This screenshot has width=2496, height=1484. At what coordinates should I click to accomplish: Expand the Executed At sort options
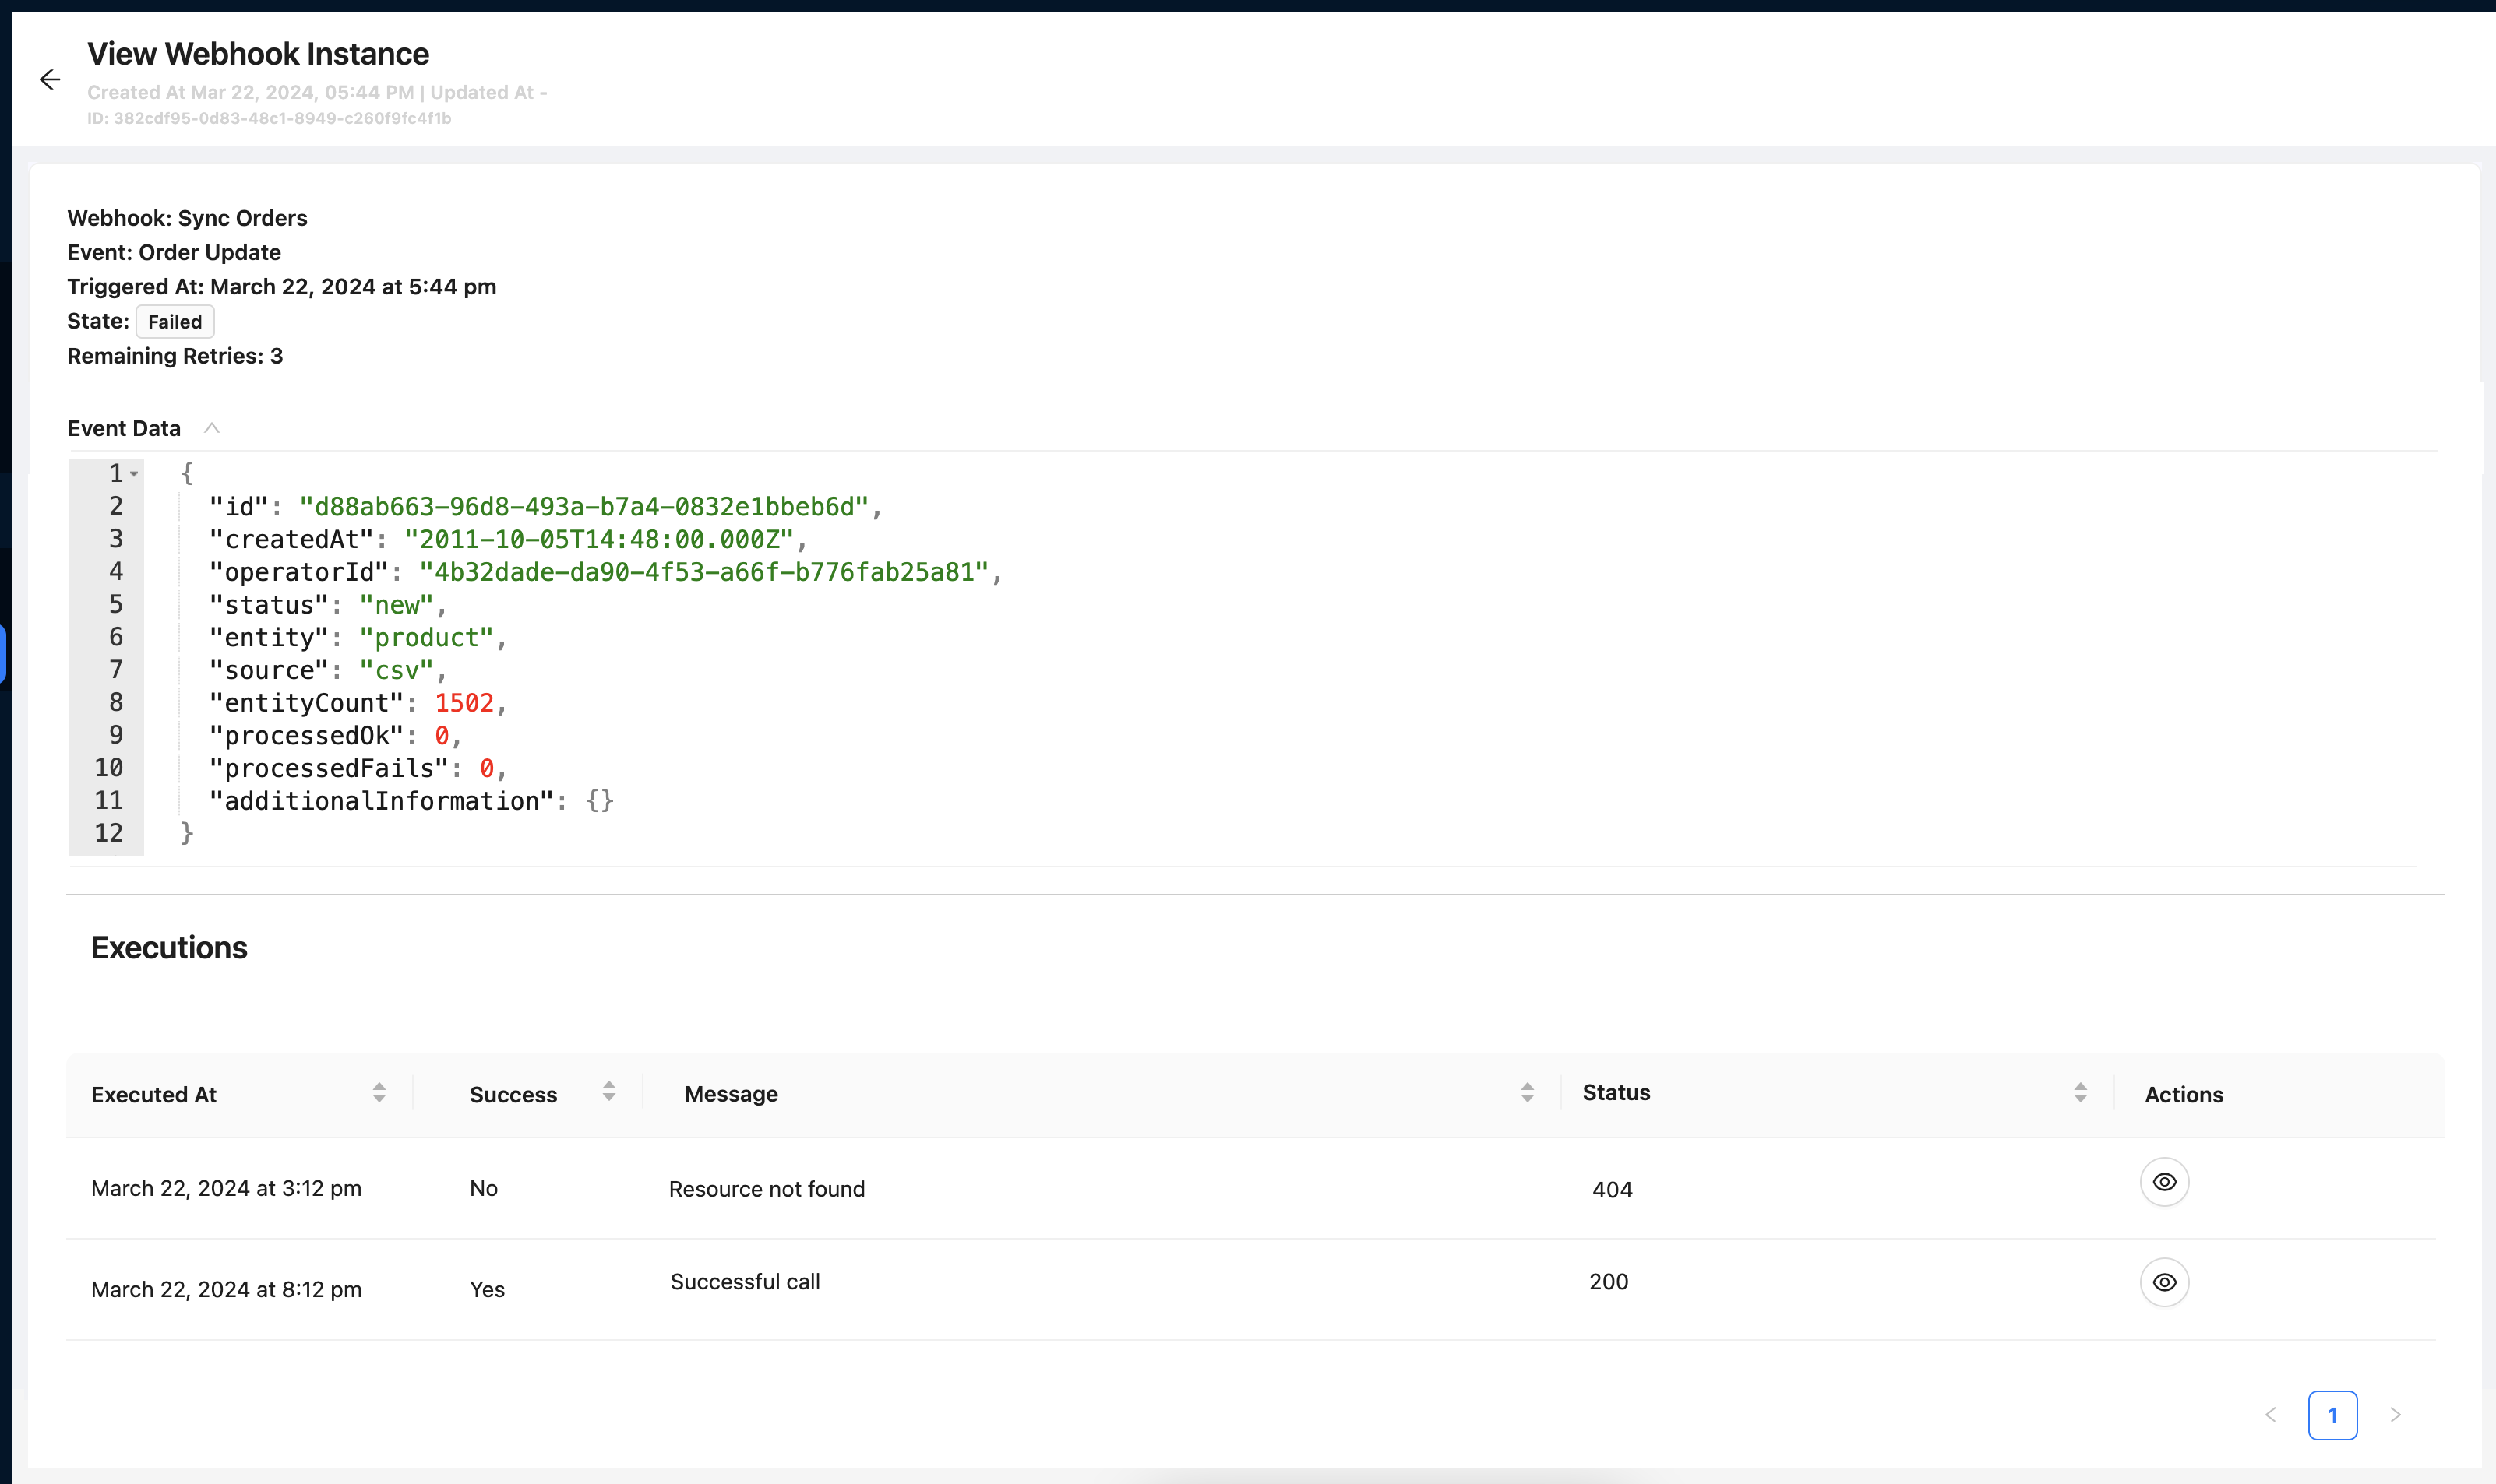point(379,1092)
